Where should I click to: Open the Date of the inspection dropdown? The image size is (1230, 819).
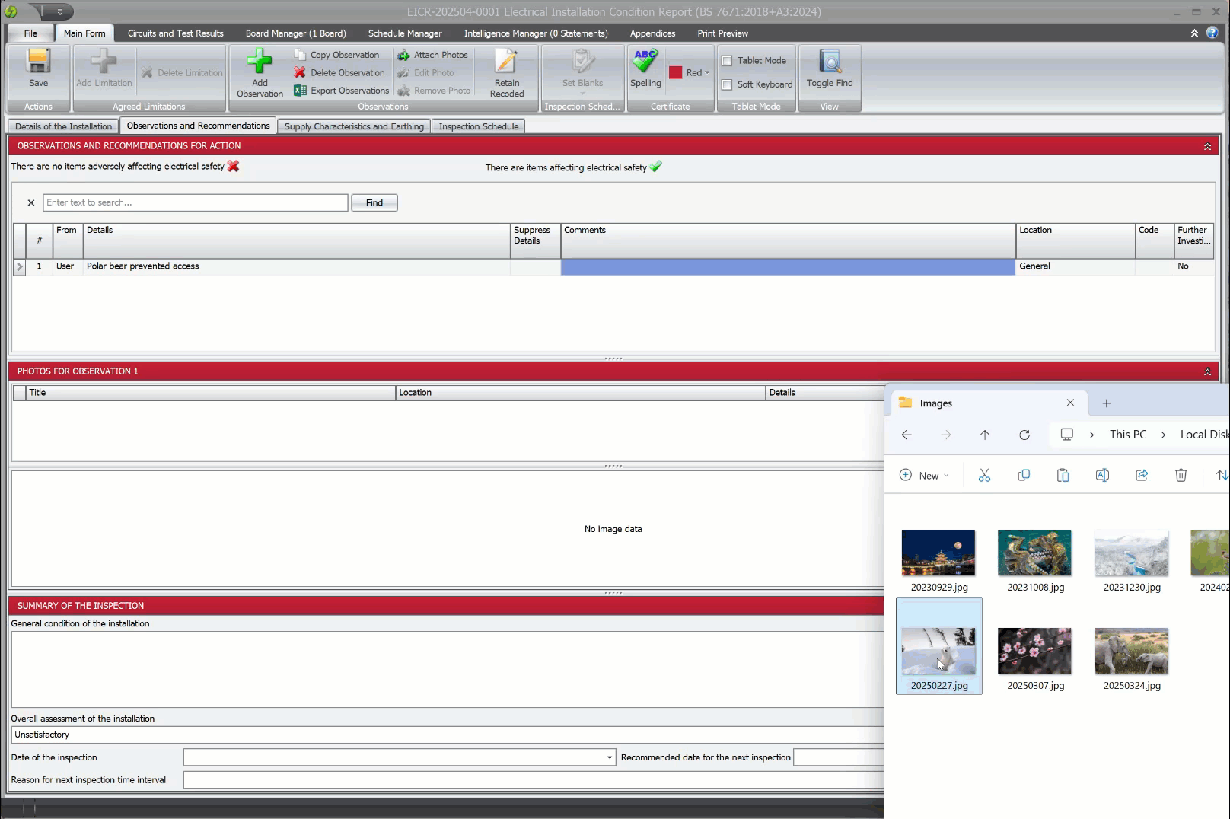pos(609,757)
